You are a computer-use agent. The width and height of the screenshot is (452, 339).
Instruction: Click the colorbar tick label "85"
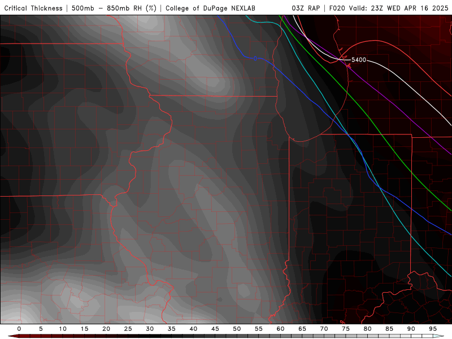[389, 329]
